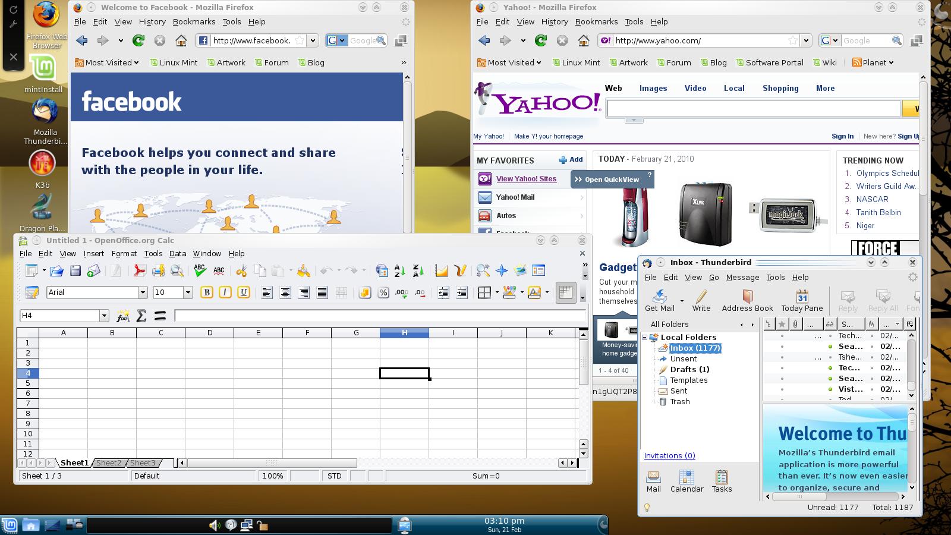This screenshot has width=951, height=535.
Task: Open the font size dropdown in Calc
Action: [188, 292]
